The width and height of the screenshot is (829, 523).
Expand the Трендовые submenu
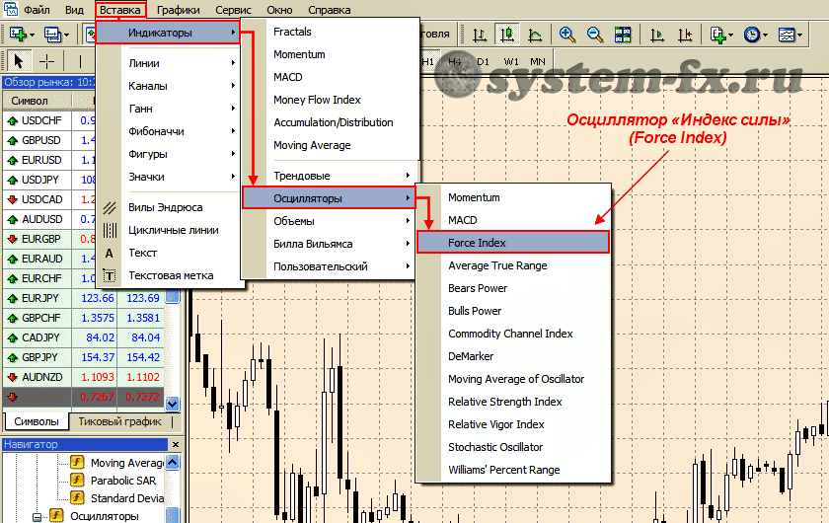(326, 176)
